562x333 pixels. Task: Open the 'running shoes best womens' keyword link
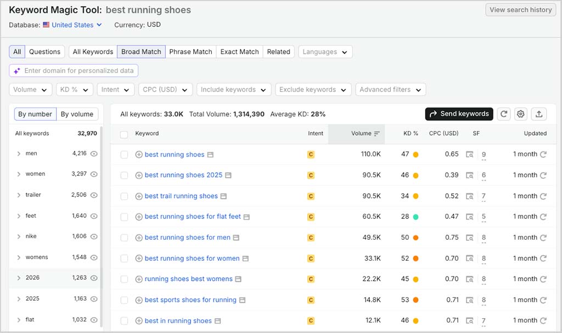click(189, 279)
